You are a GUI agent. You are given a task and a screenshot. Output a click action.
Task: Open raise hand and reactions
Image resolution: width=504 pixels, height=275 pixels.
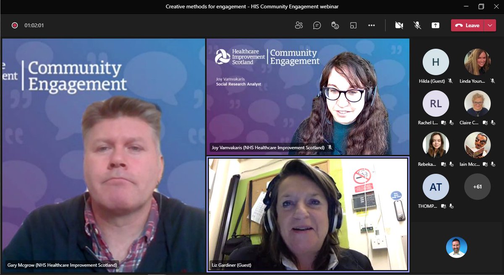[x=335, y=25]
